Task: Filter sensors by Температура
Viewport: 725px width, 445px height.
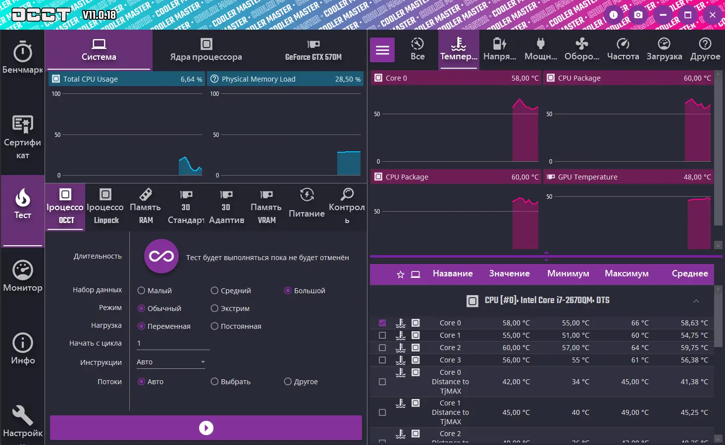Action: (x=459, y=49)
